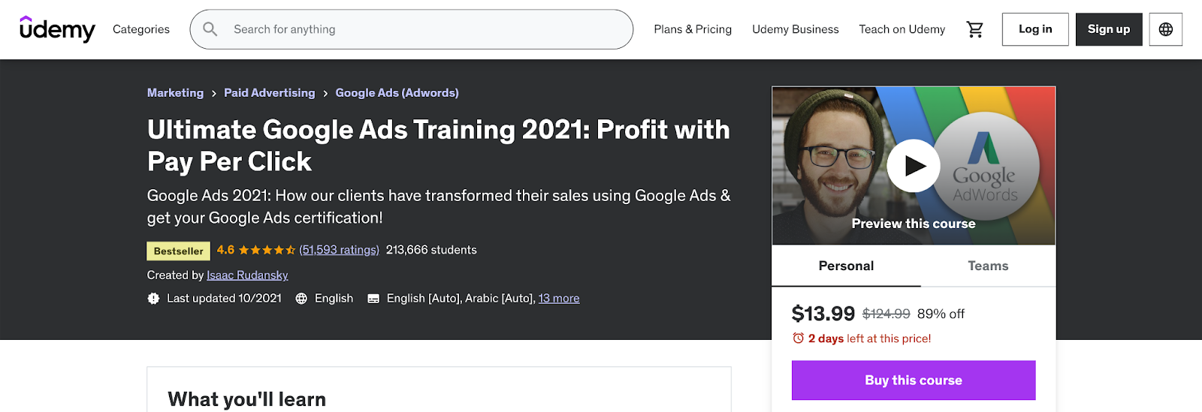Click the $13.99 price
Screen dimensions: 1202x412
(x=823, y=314)
